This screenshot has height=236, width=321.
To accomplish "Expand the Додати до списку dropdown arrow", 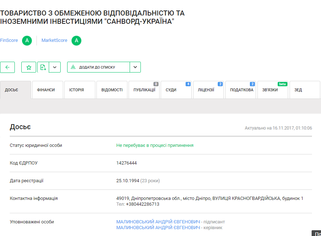I will 135,67.
